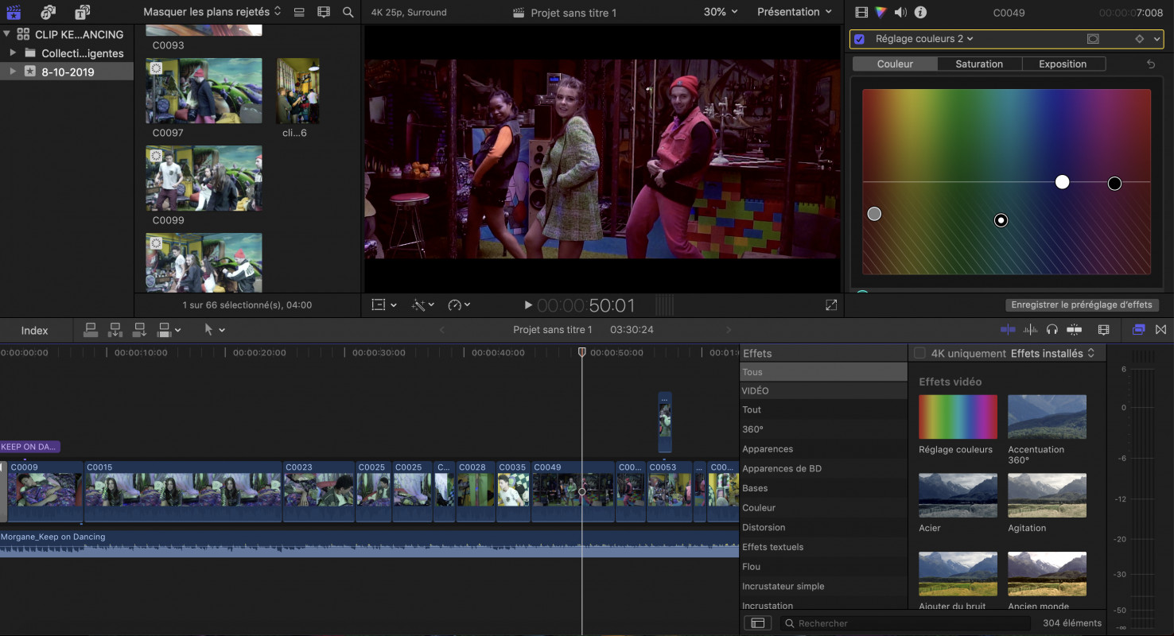Image resolution: width=1174 pixels, height=636 pixels.
Task: Select the Tous effects category
Action: click(x=823, y=372)
